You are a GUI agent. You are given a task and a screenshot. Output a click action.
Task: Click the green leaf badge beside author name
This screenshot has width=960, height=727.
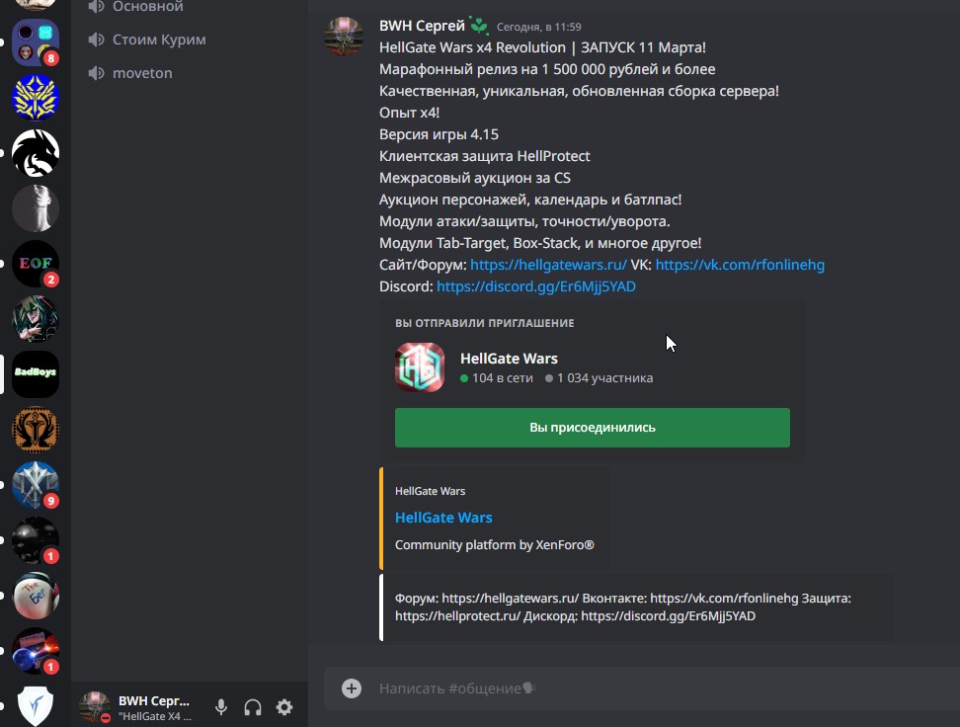coord(479,26)
